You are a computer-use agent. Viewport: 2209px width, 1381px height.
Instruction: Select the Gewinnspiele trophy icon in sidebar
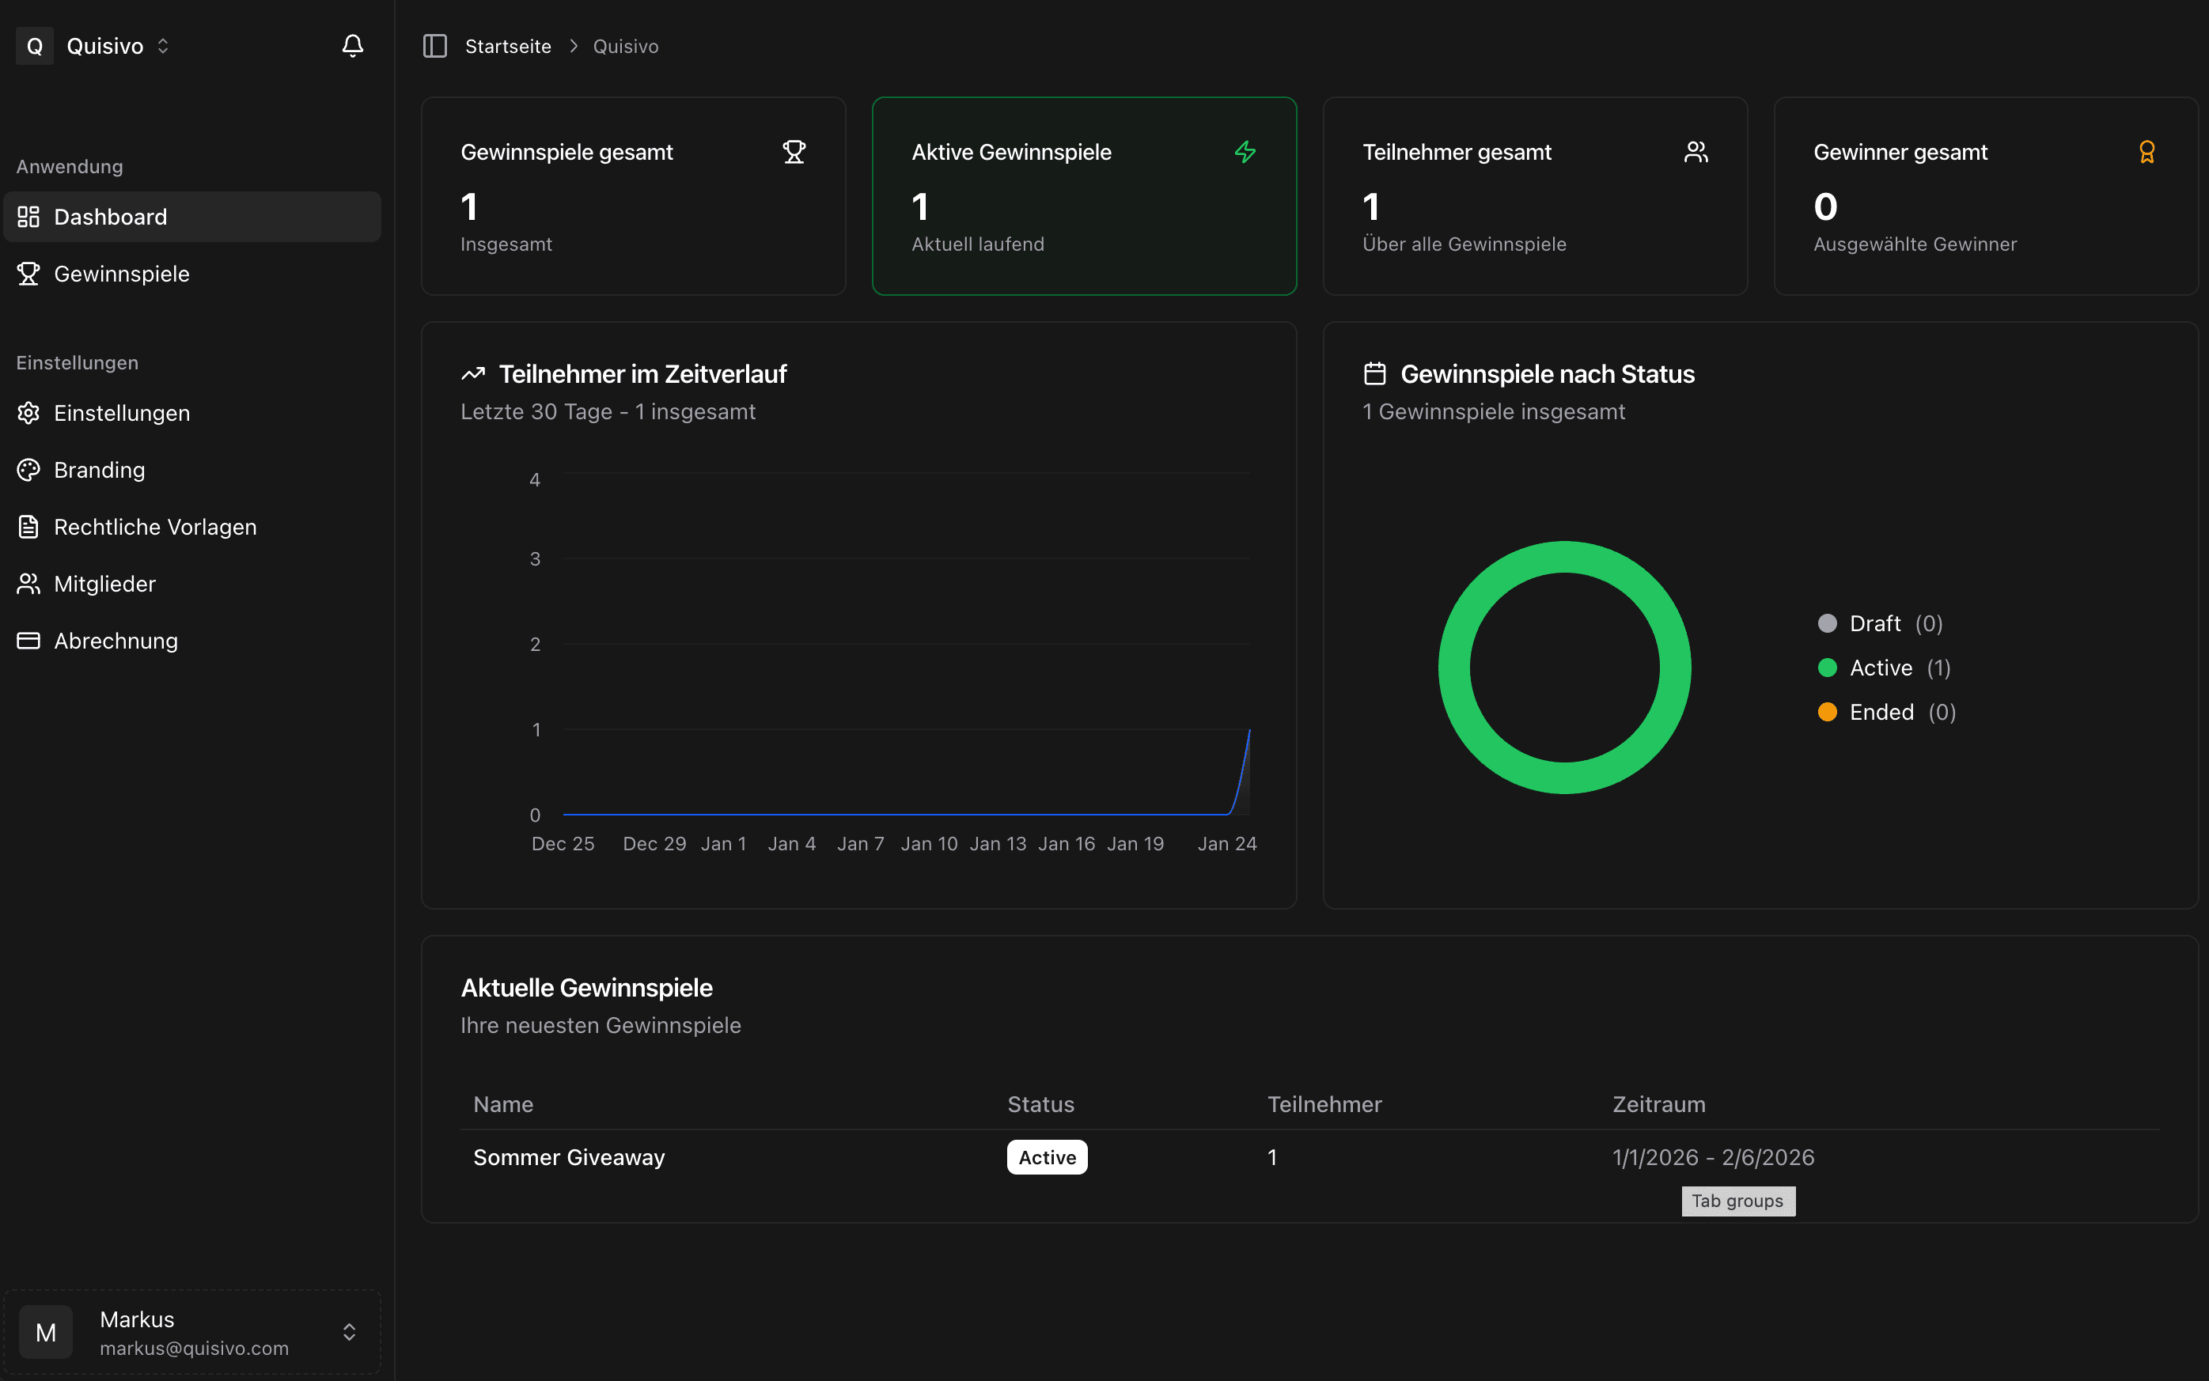[x=28, y=273]
